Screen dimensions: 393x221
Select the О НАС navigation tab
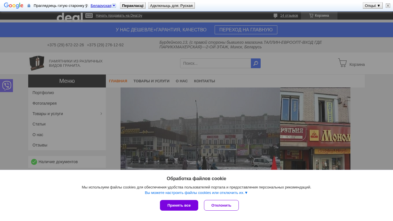tap(182, 81)
